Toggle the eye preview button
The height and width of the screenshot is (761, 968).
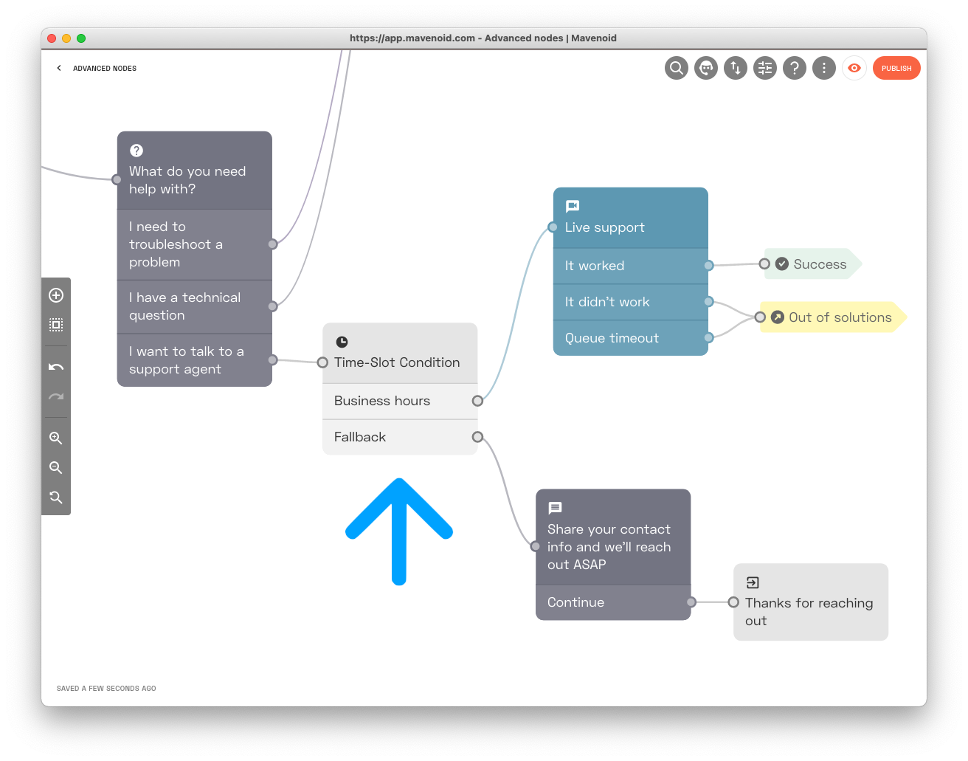pyautogui.click(x=854, y=69)
